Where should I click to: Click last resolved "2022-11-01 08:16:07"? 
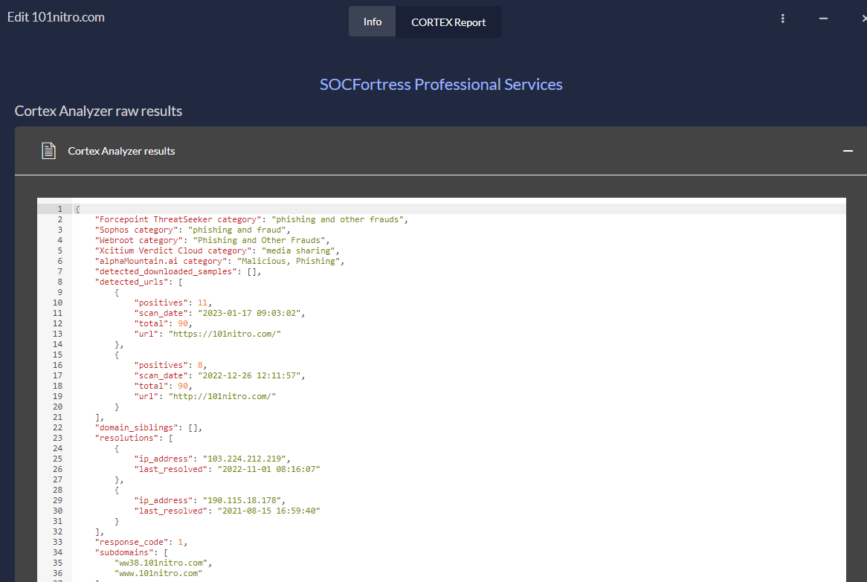pyautogui.click(x=268, y=469)
